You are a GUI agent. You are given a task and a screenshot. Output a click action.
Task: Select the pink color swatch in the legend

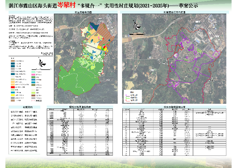click(x=33, y=75)
